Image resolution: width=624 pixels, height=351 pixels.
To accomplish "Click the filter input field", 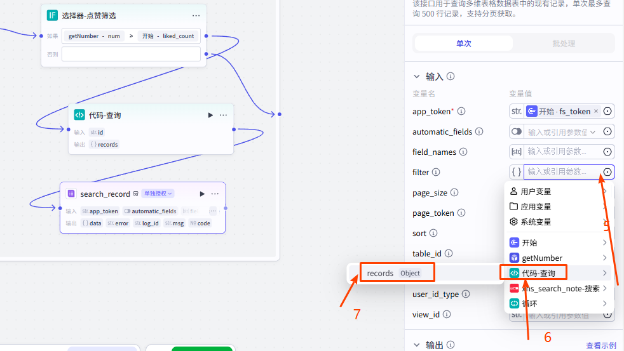I will 560,172.
